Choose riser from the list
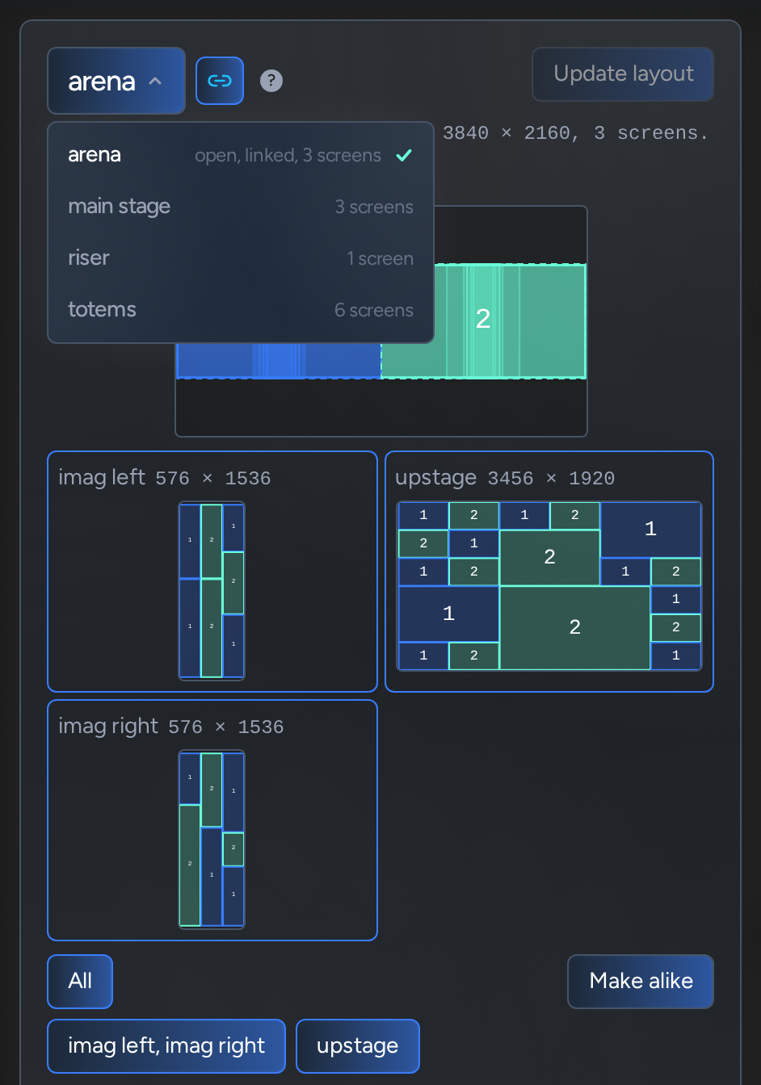This screenshot has width=761, height=1085. point(241,258)
